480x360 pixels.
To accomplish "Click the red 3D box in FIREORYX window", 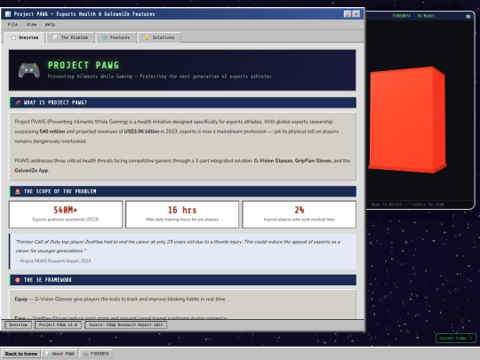I will [407, 119].
